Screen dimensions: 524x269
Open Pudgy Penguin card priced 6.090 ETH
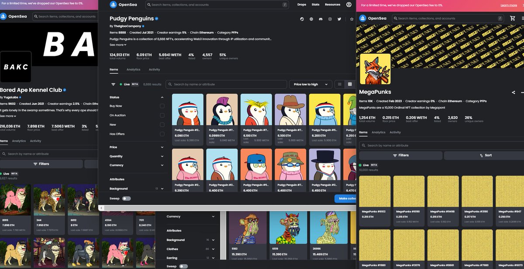coord(188,120)
